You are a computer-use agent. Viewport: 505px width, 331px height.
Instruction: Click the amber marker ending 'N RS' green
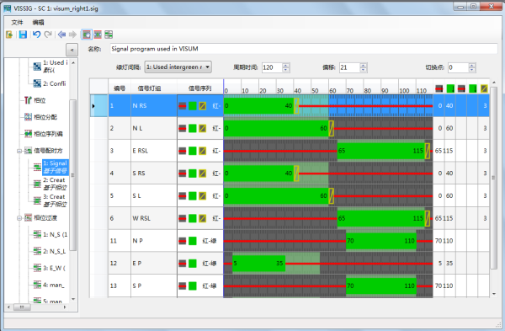(x=296, y=106)
